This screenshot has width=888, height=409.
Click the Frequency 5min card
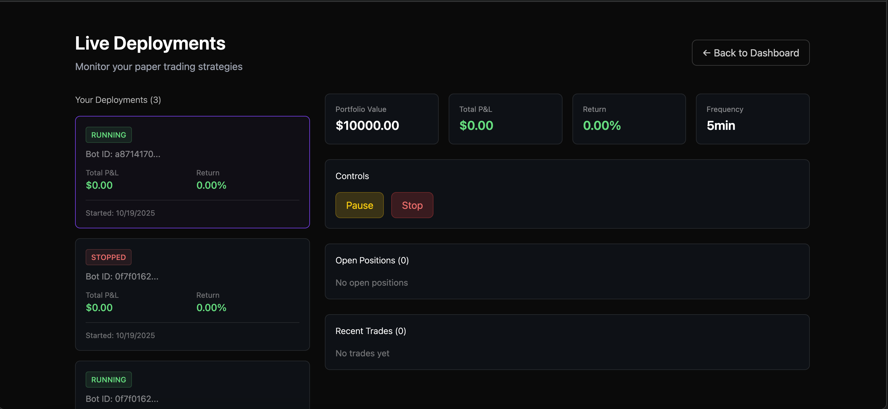pyautogui.click(x=752, y=119)
